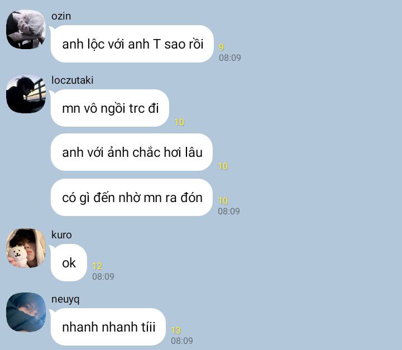The width and height of the screenshot is (402, 350).
Task: Tap kuro's avatar with plush toy
Action: [26, 248]
